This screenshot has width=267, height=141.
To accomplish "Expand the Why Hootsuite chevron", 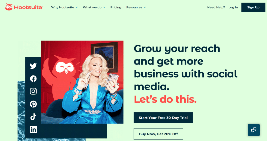I will [77, 7].
